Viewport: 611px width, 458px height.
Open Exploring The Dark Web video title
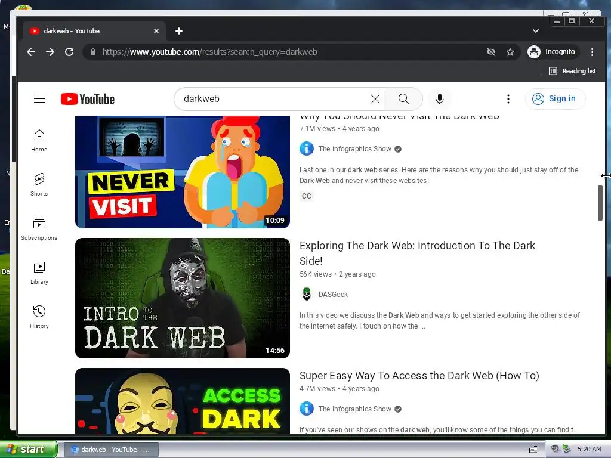click(x=417, y=253)
